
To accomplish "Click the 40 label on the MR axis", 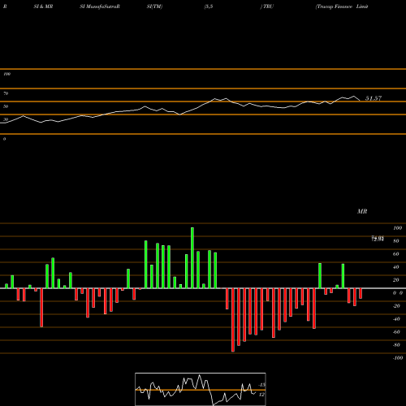I will (396, 267).
